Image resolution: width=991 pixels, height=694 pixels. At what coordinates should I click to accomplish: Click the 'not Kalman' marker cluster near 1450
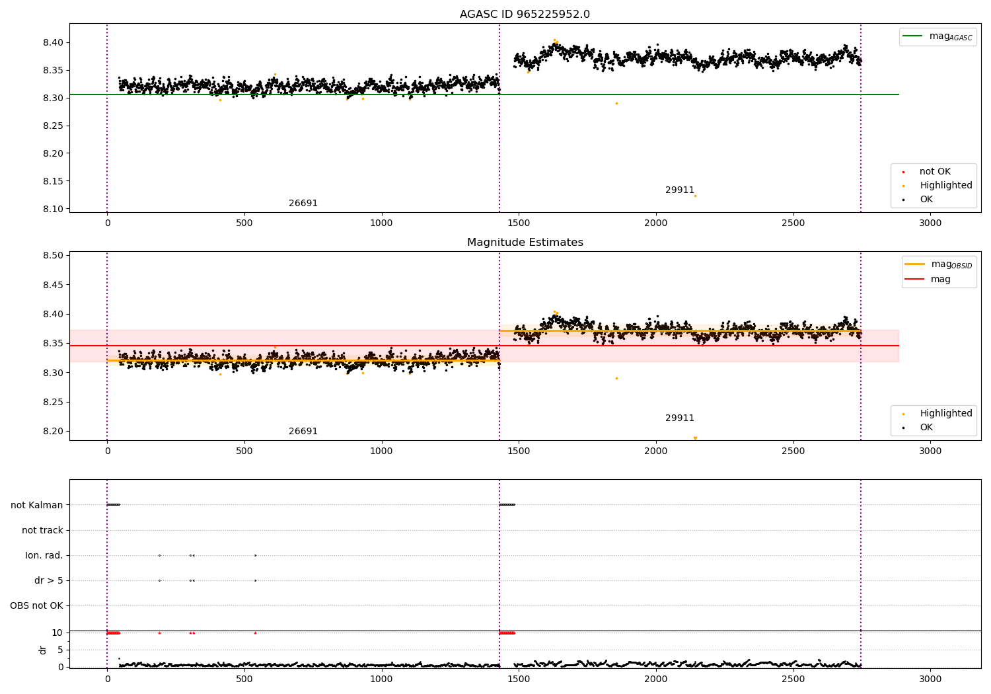coord(507,505)
